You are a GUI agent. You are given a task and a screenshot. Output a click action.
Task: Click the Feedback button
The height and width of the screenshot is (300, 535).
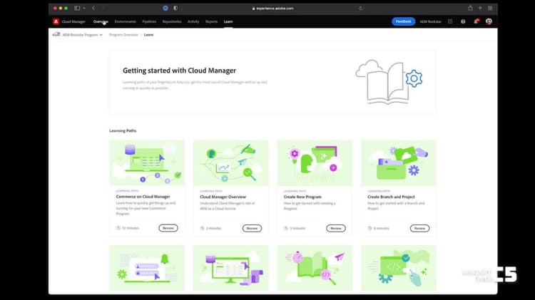pyautogui.click(x=403, y=21)
